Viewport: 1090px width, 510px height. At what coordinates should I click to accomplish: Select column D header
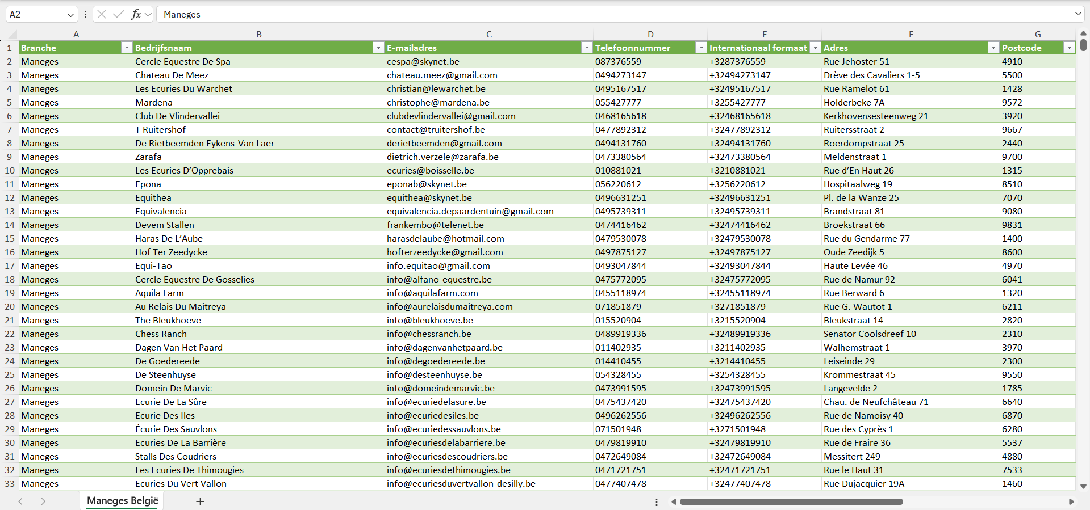(x=650, y=35)
